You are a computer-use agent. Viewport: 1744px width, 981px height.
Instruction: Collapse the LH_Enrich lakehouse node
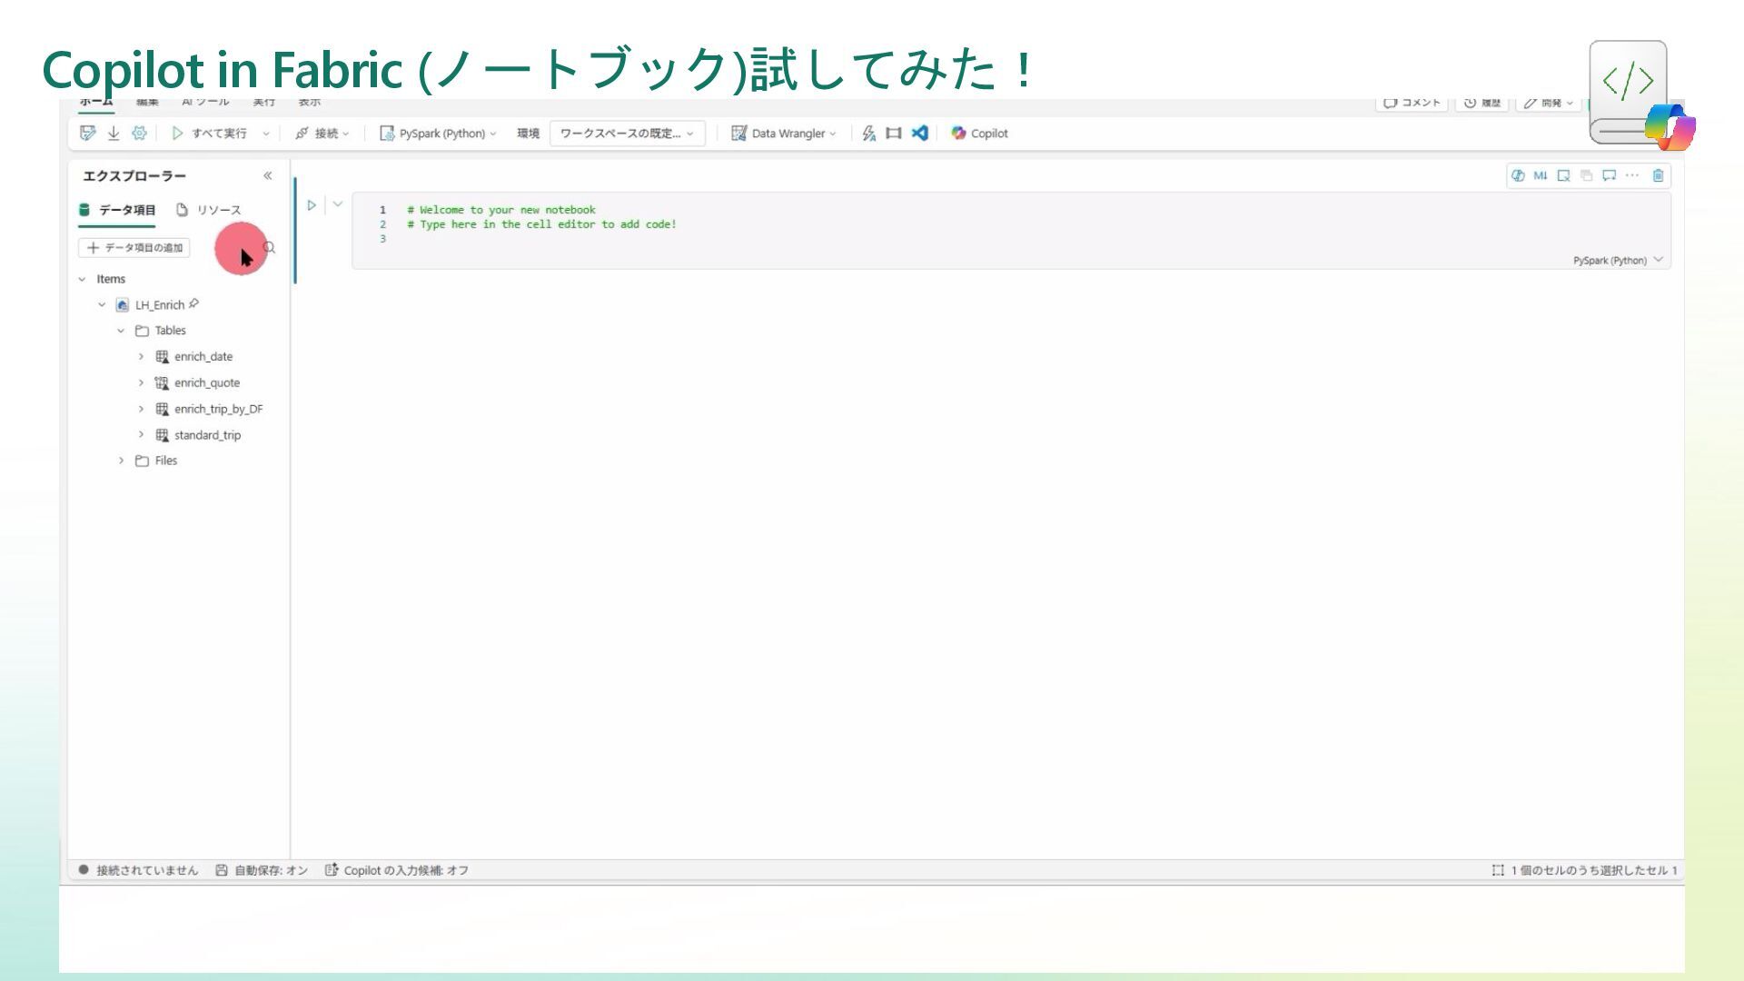click(x=102, y=304)
